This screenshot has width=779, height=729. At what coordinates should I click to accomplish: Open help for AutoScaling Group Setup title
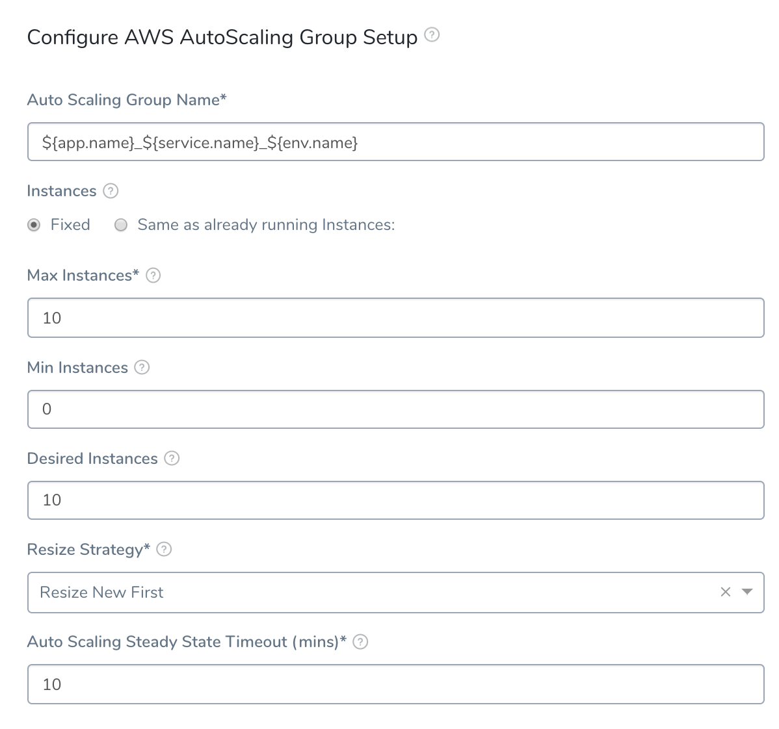pyautogui.click(x=432, y=34)
